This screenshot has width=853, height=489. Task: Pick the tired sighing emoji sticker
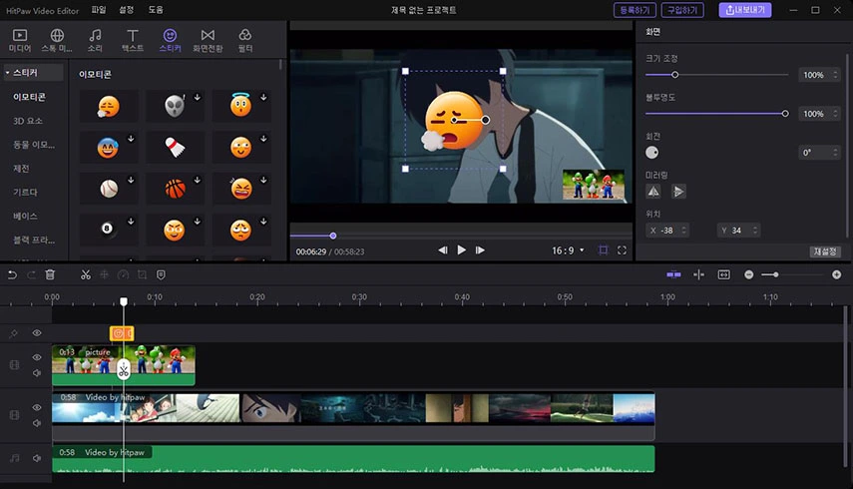(x=109, y=106)
